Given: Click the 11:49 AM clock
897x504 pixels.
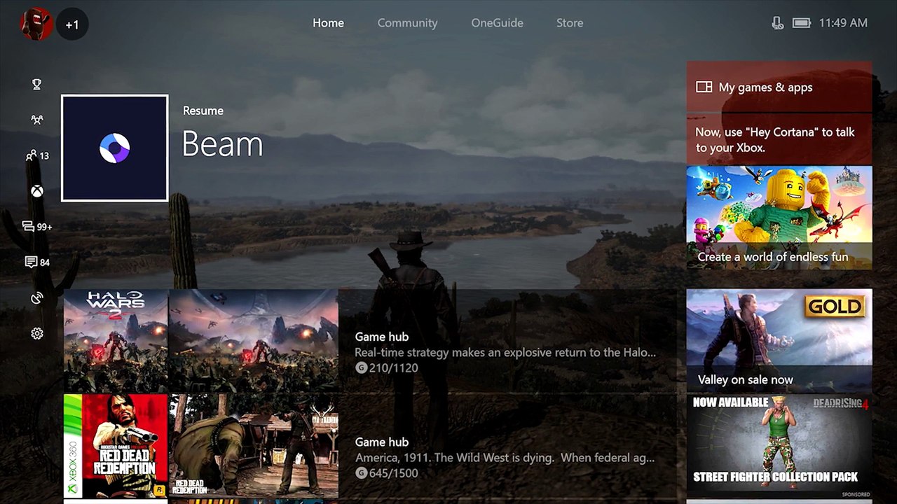Looking at the screenshot, I should [x=843, y=23].
